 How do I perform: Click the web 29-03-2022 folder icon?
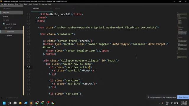click(x=4, y=24)
